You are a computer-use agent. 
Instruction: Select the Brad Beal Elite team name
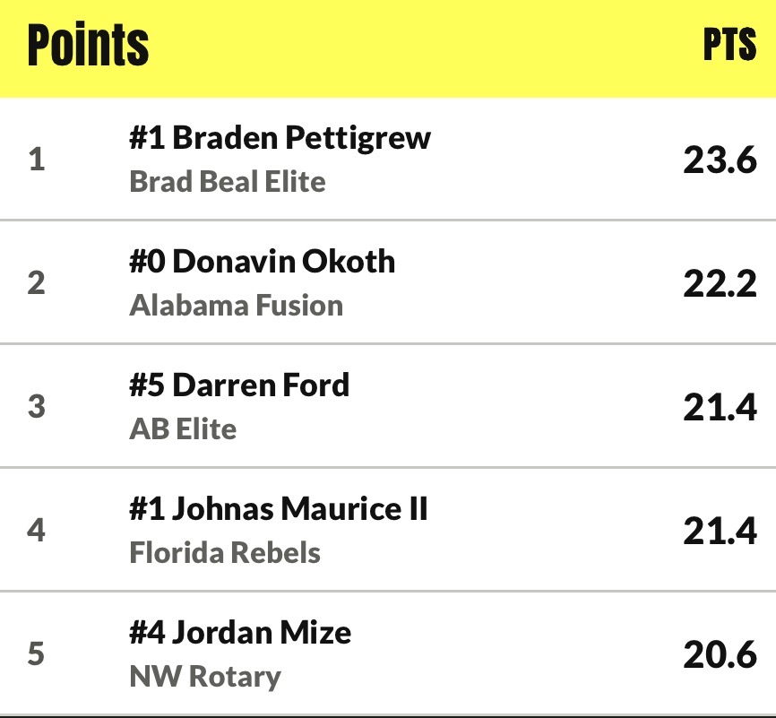(228, 182)
